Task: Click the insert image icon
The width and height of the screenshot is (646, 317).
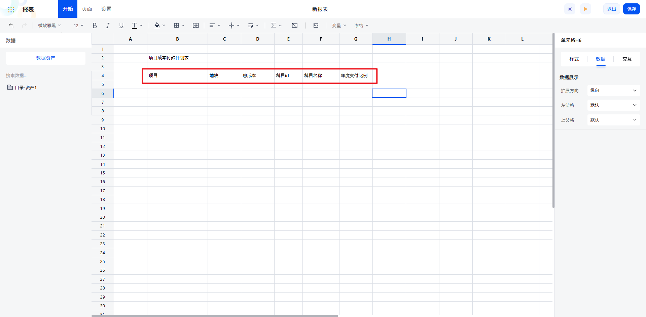Action: pyautogui.click(x=316, y=25)
